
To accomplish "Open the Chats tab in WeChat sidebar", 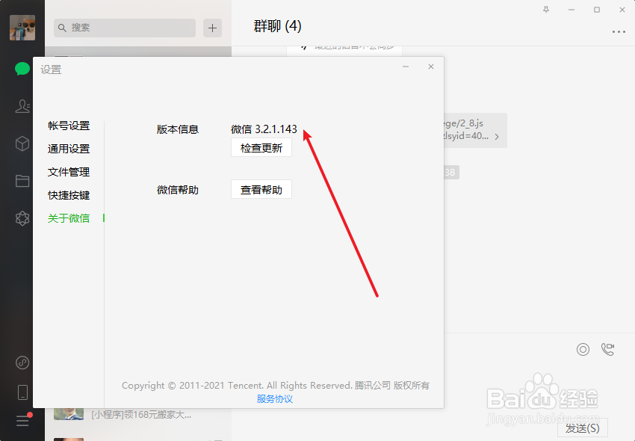I will [22, 69].
